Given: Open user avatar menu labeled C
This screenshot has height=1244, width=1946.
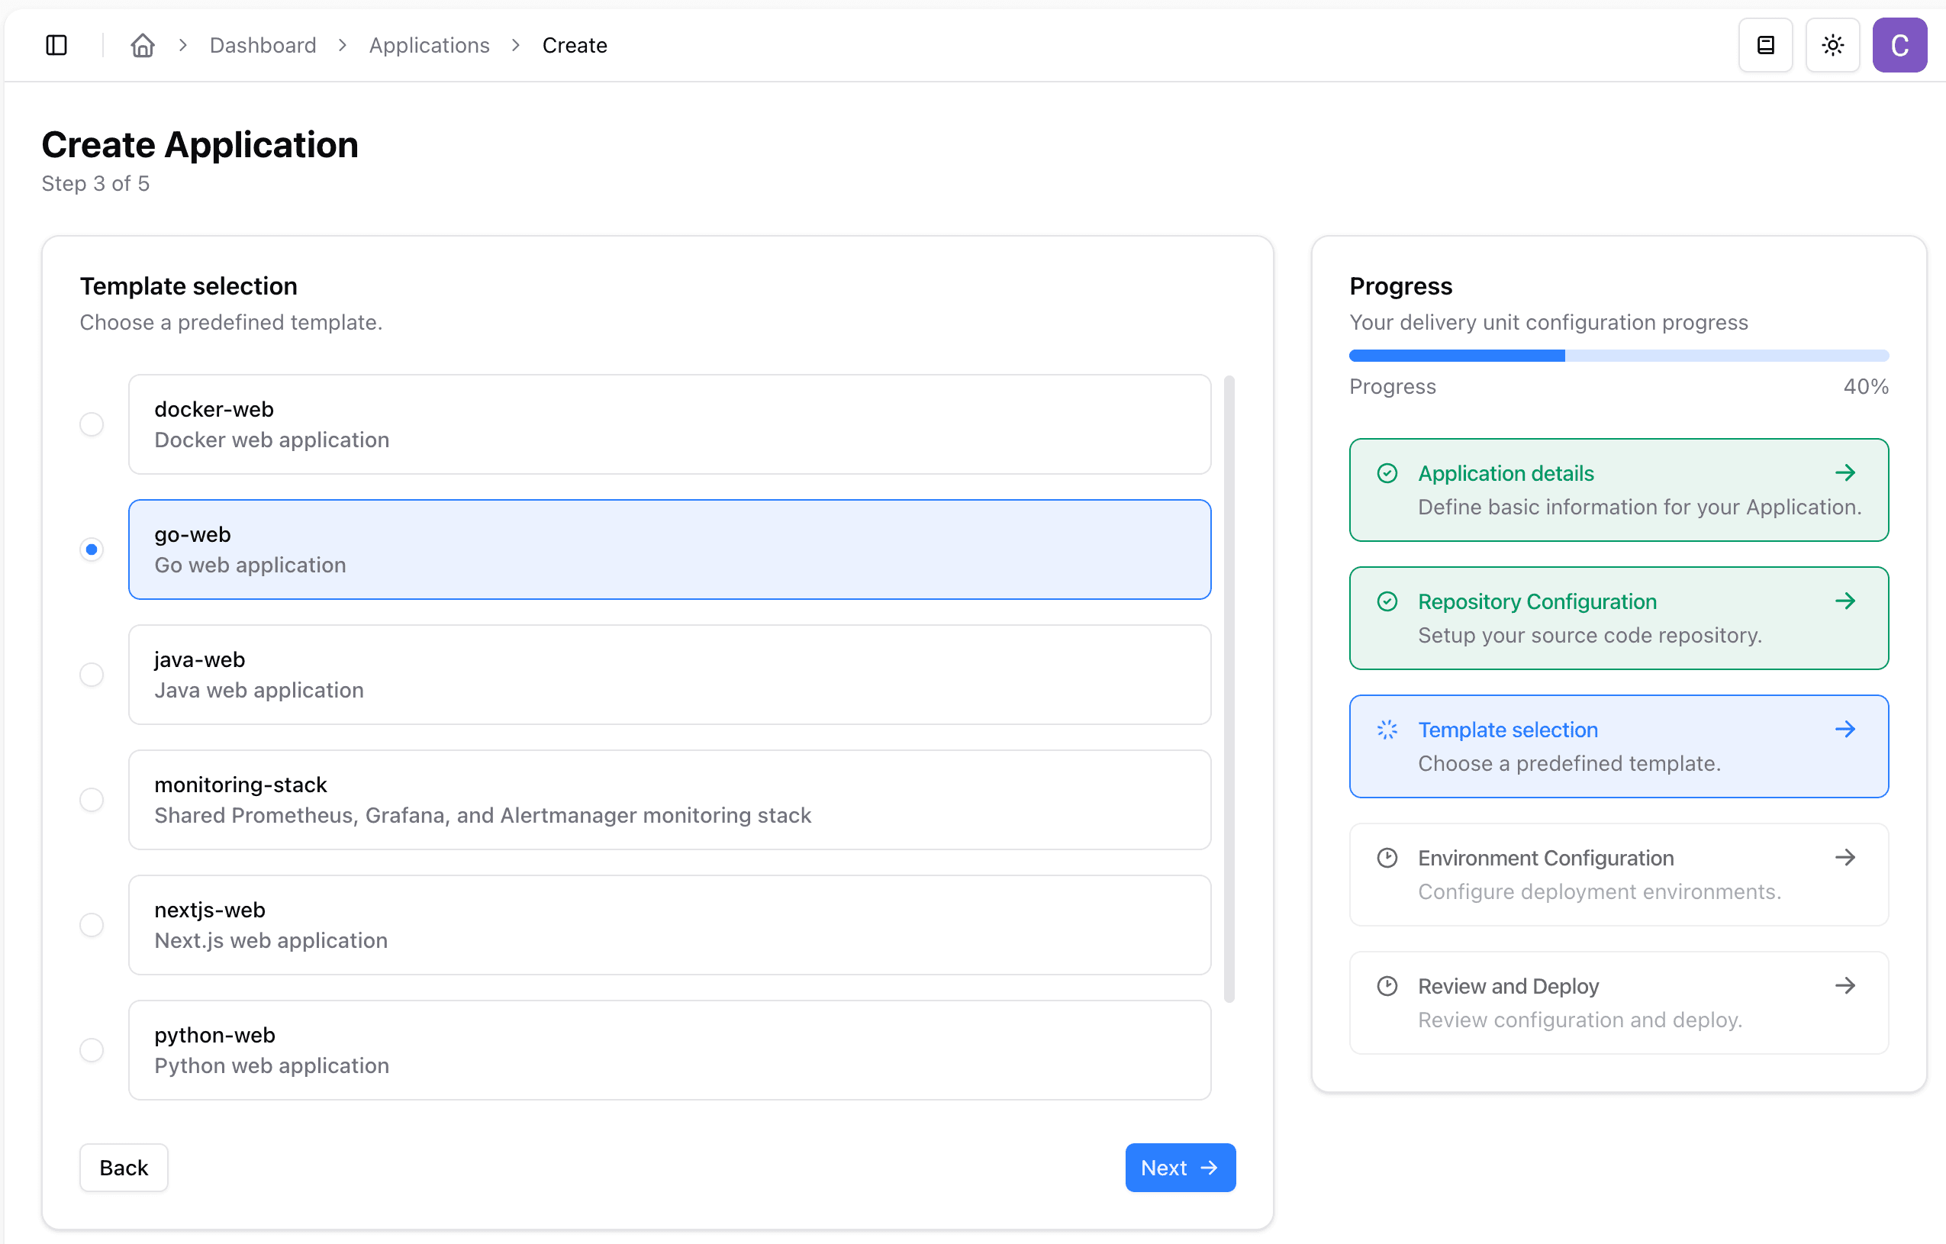Looking at the screenshot, I should [x=1900, y=45].
